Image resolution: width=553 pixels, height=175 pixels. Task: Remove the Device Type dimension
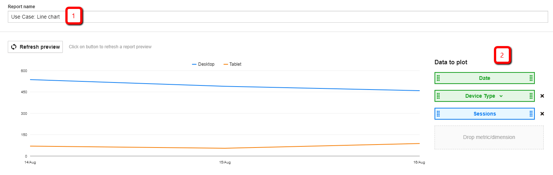coord(542,96)
